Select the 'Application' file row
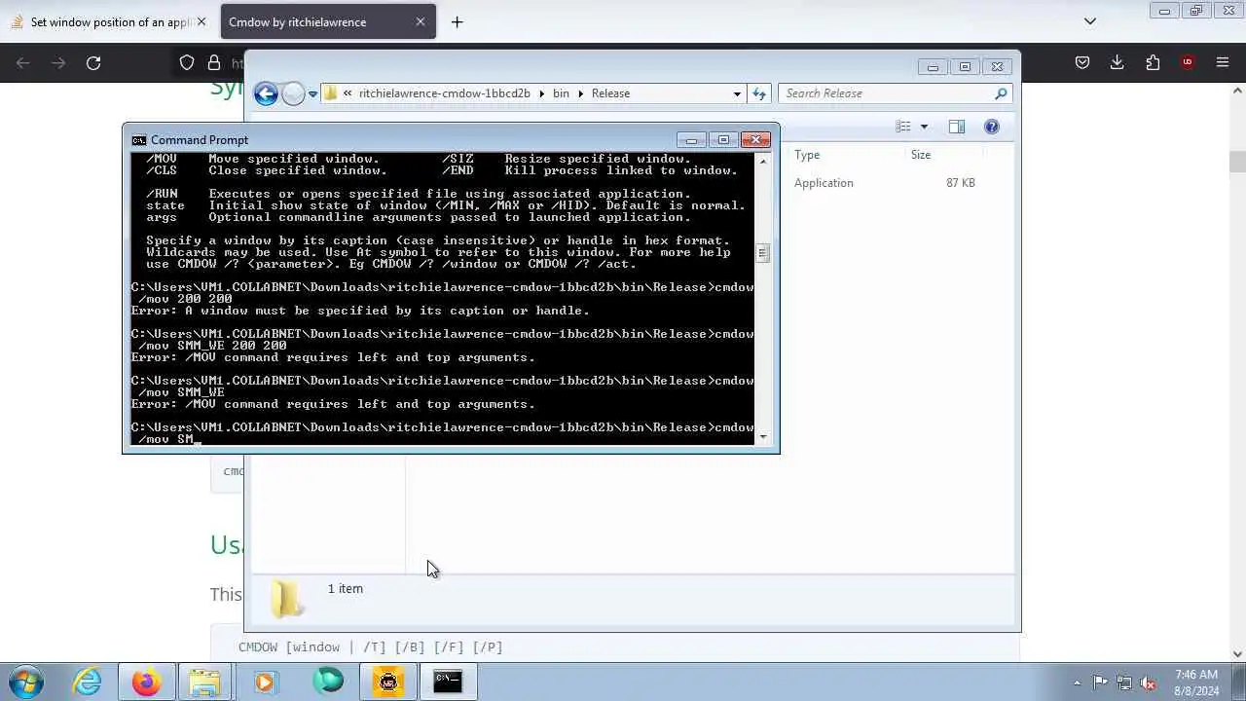This screenshot has width=1246, height=701. (824, 183)
